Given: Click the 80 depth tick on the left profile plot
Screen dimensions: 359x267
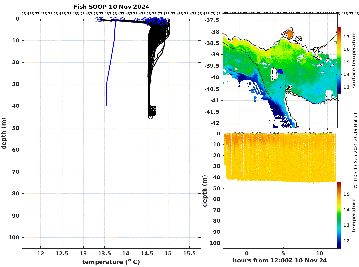Looking at the screenshot, I should [16, 194].
